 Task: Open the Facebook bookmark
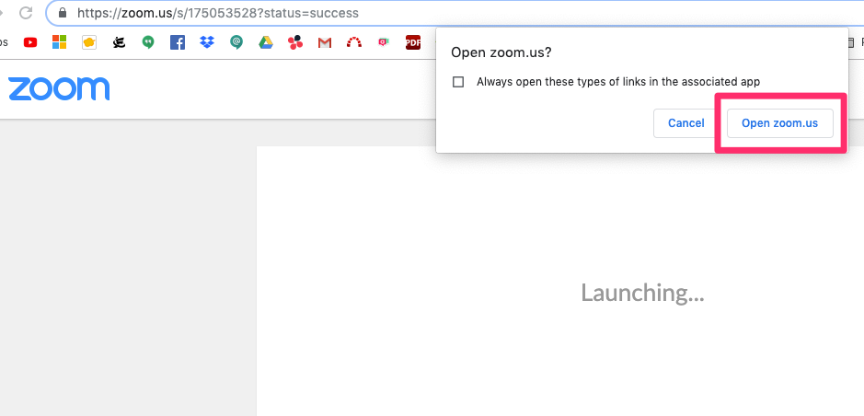coord(178,41)
